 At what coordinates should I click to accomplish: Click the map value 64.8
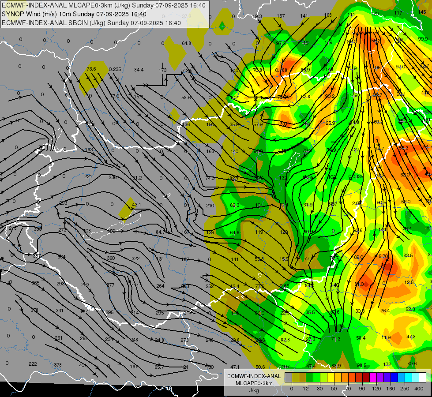[x=187, y=44]
